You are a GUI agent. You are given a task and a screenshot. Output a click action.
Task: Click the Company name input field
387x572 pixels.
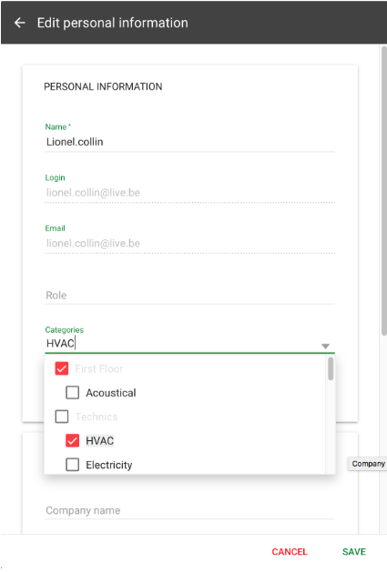point(189,510)
